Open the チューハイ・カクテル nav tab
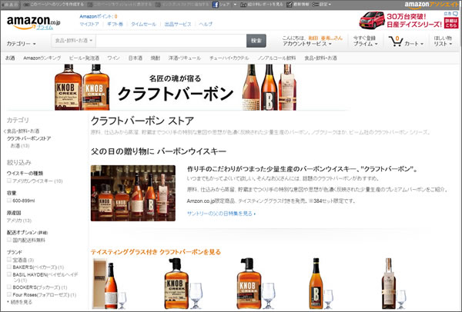The height and width of the screenshot is (312, 462). 229,58
